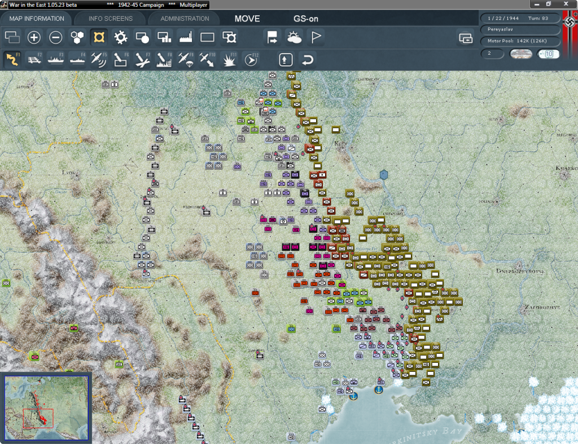Screen dimensions: 578x444
Task: Select F7 bomb airfield mode
Action: tap(142, 59)
